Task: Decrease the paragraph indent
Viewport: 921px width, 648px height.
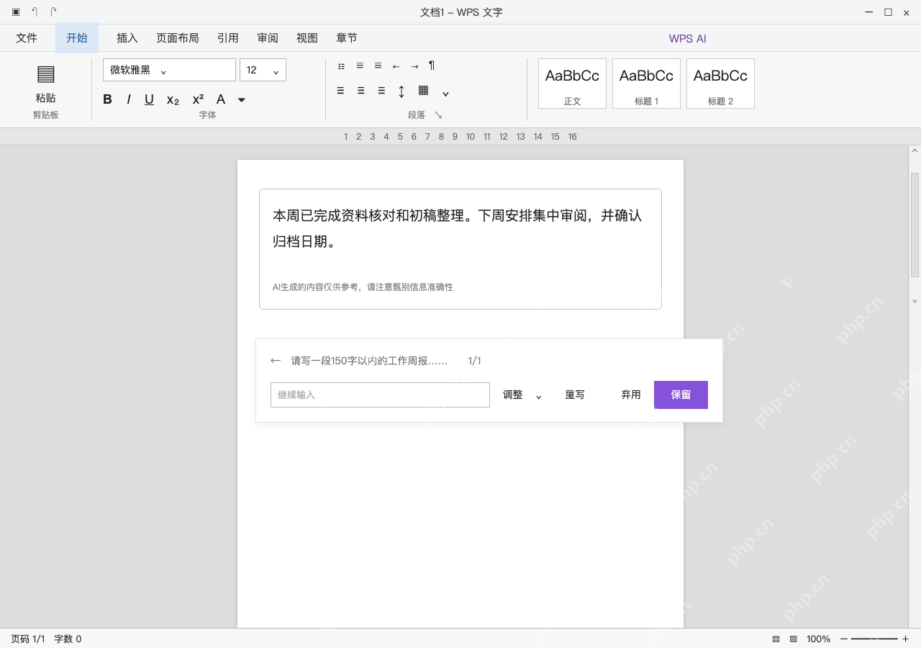Action: (x=396, y=66)
